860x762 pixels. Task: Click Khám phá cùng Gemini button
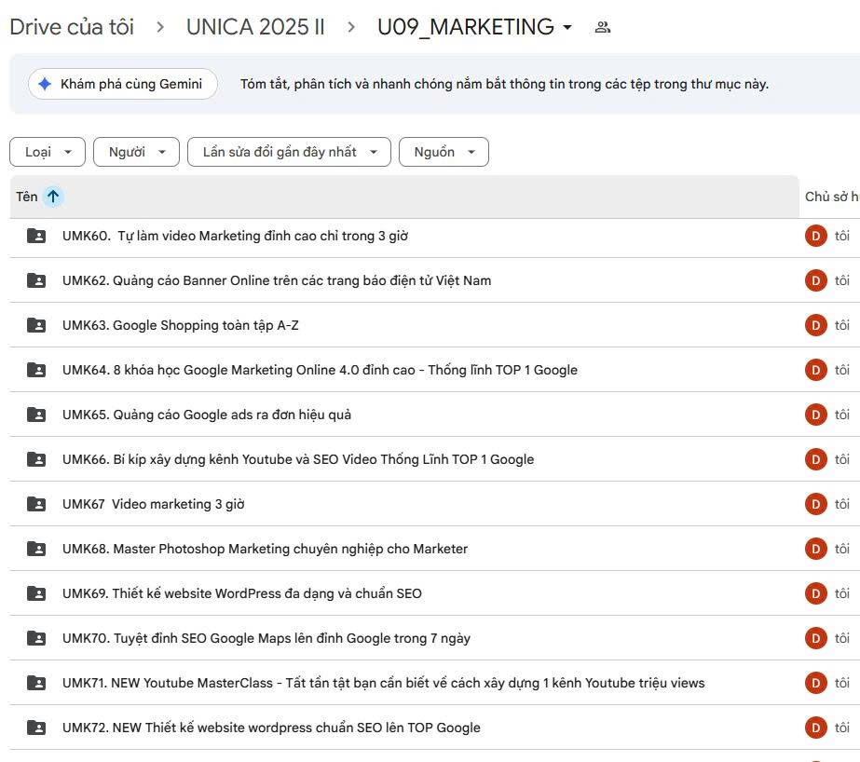[123, 84]
